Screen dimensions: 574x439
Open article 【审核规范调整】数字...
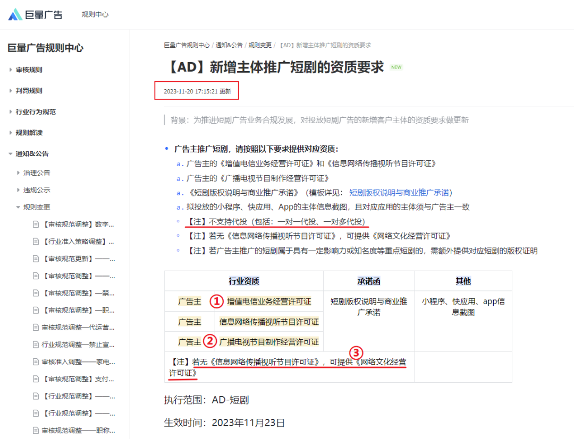pyautogui.click(x=78, y=225)
